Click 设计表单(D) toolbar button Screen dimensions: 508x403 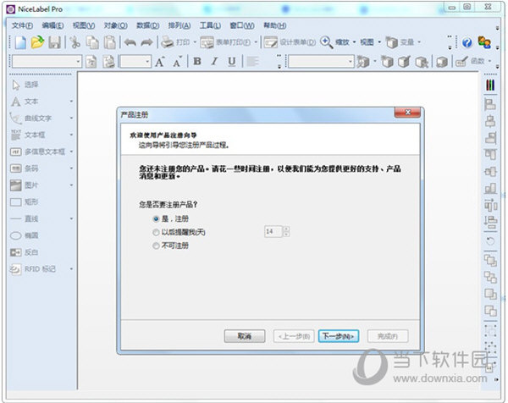coord(290,42)
